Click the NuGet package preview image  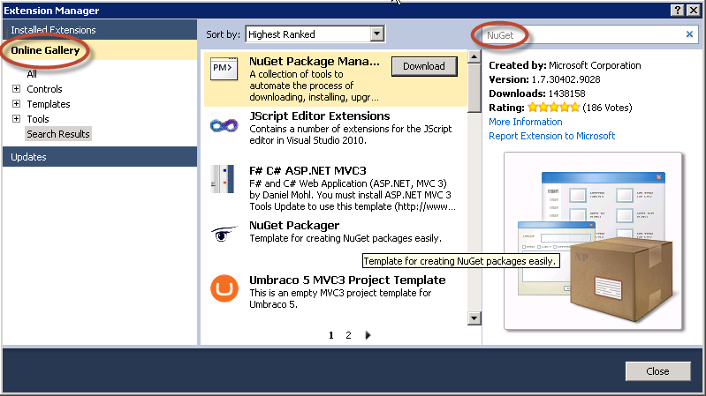[x=593, y=241]
